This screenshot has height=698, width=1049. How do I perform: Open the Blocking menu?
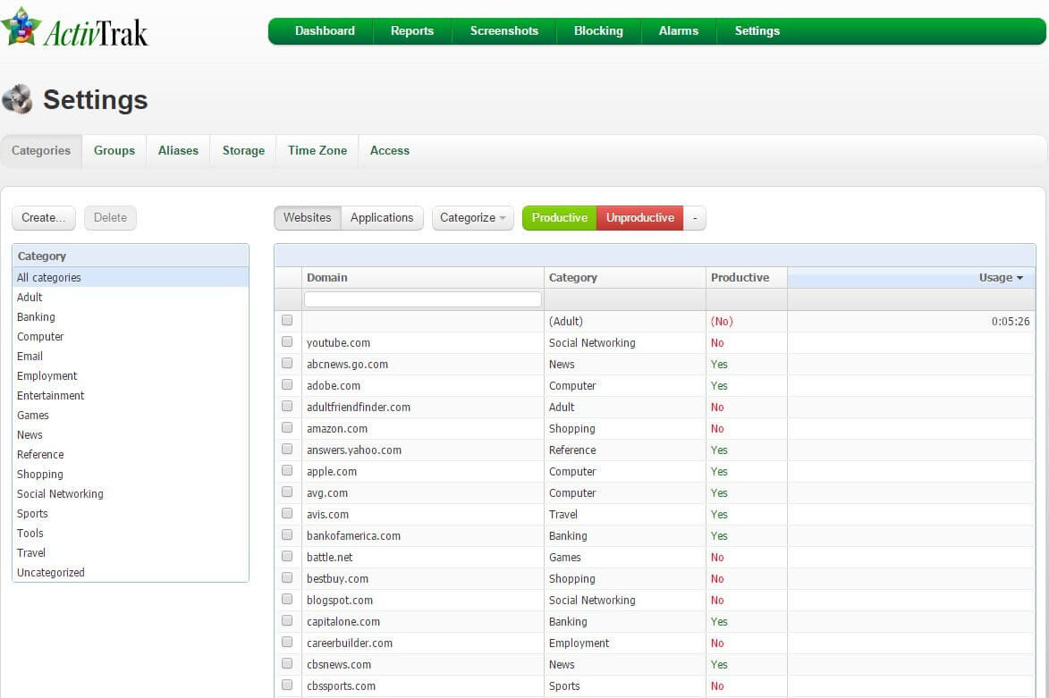click(598, 30)
